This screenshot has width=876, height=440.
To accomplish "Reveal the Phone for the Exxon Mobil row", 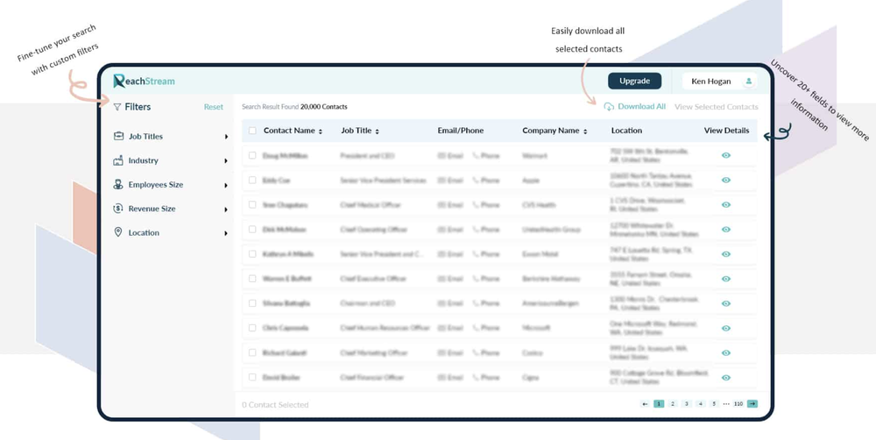I will 485,254.
